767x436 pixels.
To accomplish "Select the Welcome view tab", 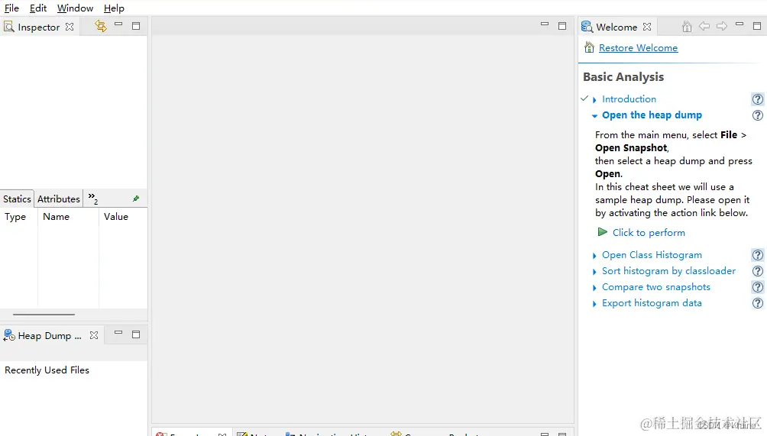I will tap(617, 27).
